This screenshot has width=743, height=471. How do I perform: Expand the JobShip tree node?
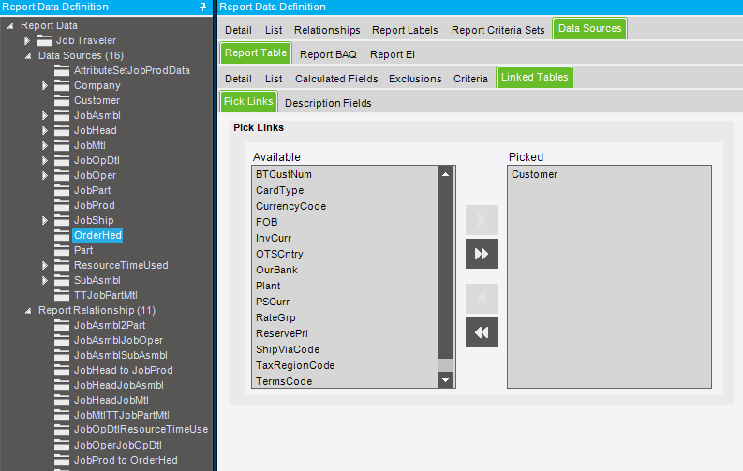(x=45, y=221)
